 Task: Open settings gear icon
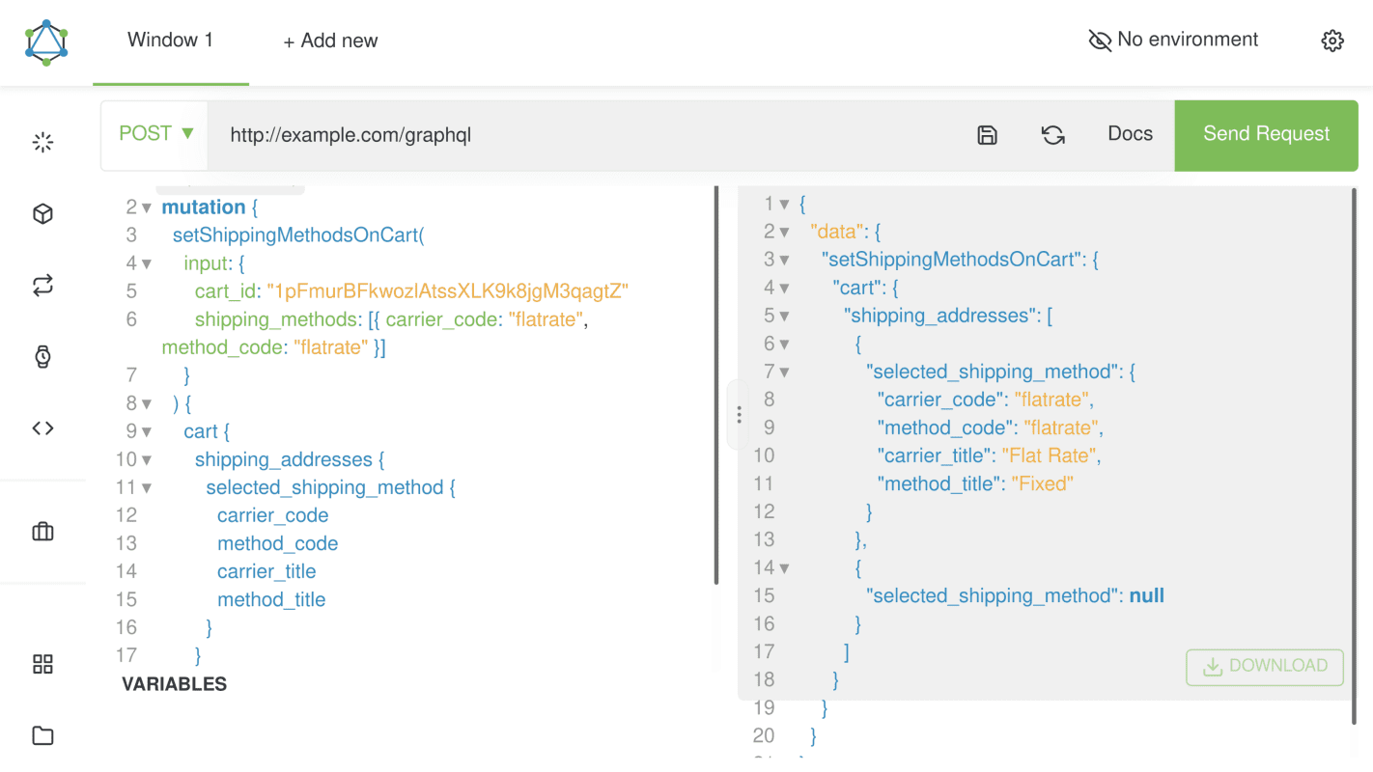1332,41
